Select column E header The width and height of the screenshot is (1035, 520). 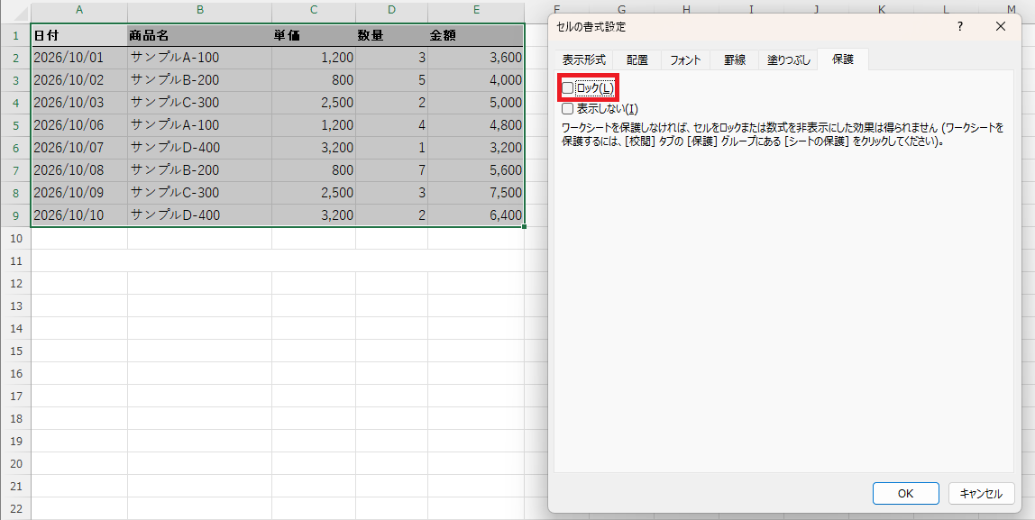pos(476,10)
